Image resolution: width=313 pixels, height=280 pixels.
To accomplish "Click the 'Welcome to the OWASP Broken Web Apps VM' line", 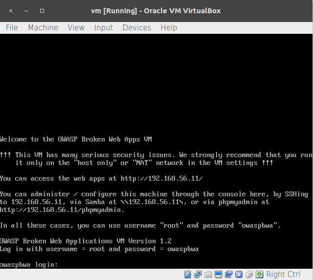I will tap(76, 140).
